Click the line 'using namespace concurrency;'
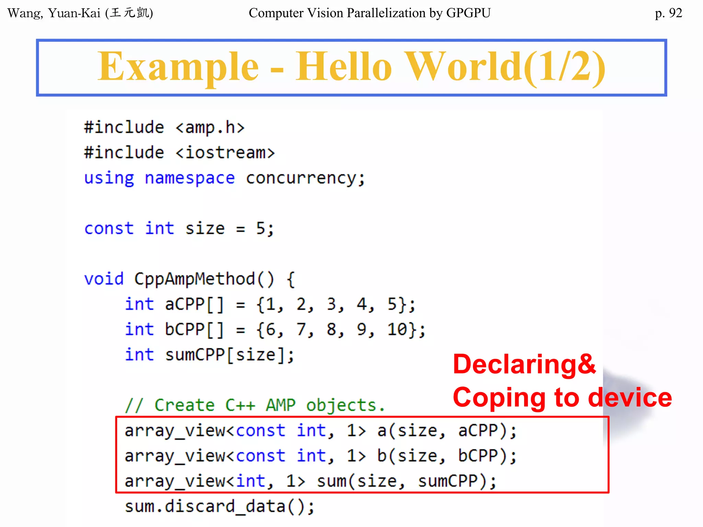The height and width of the screenshot is (527, 703). [x=225, y=178]
